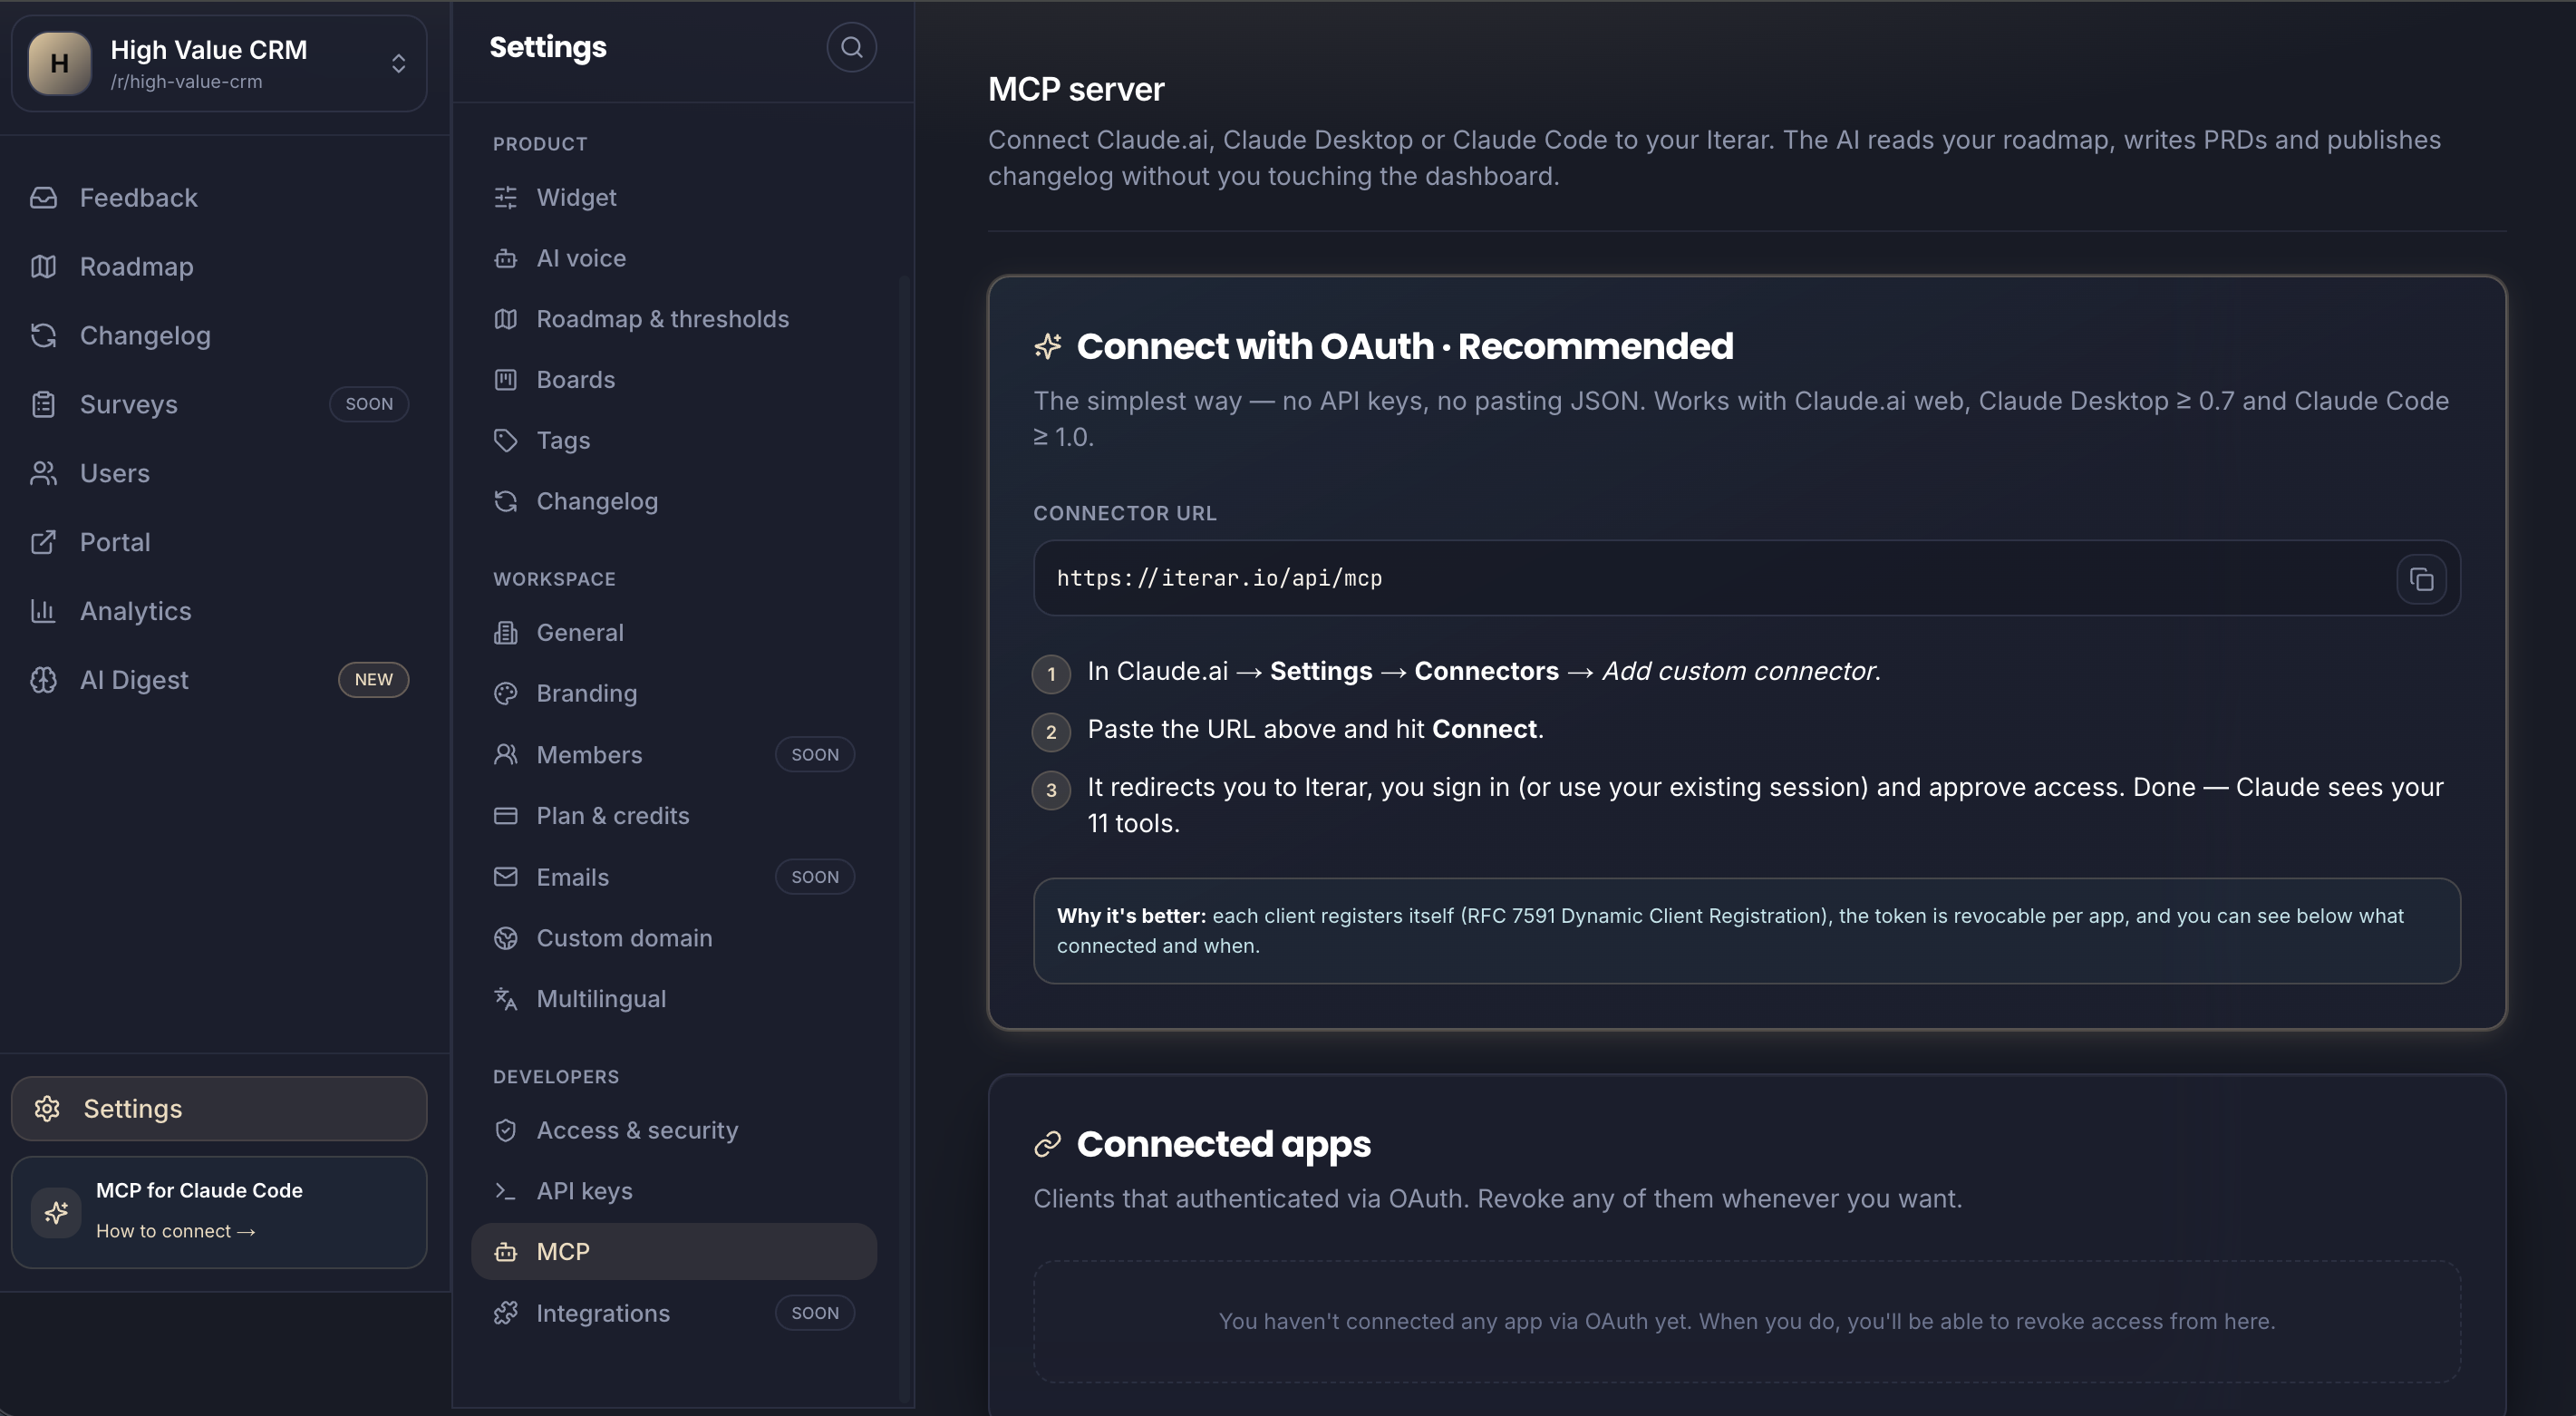Select Widget settings
The height and width of the screenshot is (1416, 2576).
(674, 198)
